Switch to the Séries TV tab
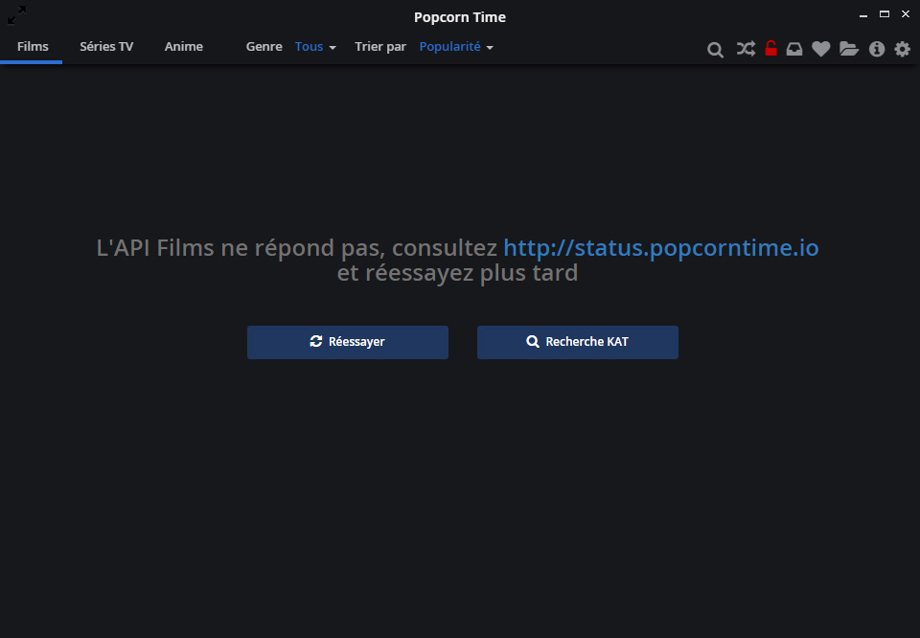The height and width of the screenshot is (638, 920). tap(106, 46)
